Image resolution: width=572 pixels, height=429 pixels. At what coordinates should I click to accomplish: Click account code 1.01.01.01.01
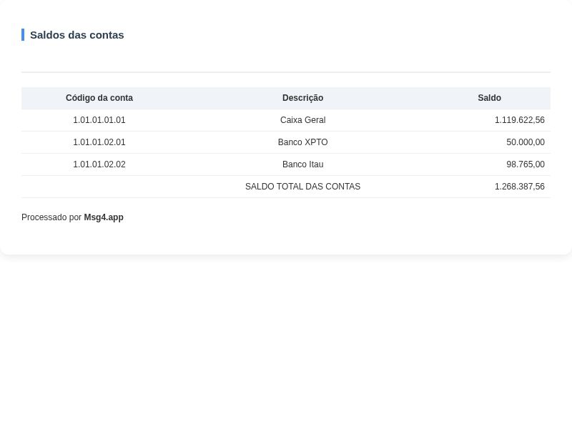99,120
